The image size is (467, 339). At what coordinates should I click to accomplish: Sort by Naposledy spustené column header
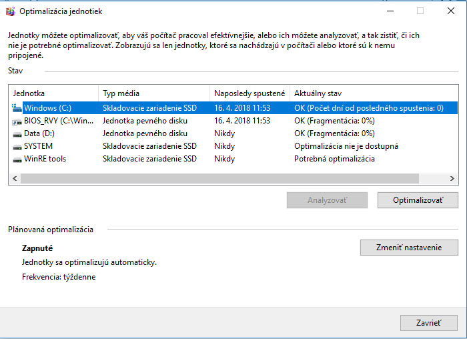pyautogui.click(x=250, y=93)
